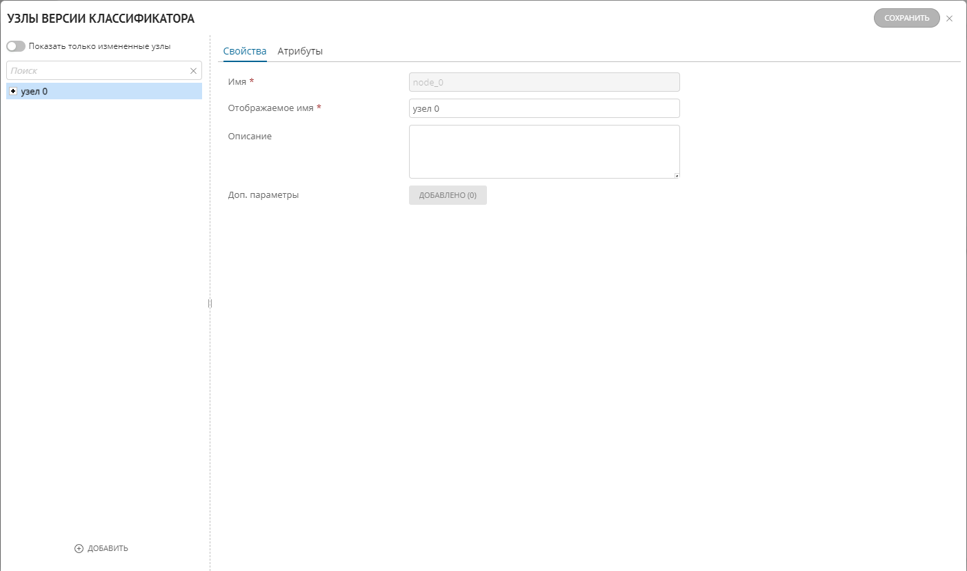Viewport: 967px width, 571px height.
Task: Click the "Добавить" text to add node
Action: (108, 548)
